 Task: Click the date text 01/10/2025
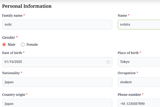tap(13, 62)
